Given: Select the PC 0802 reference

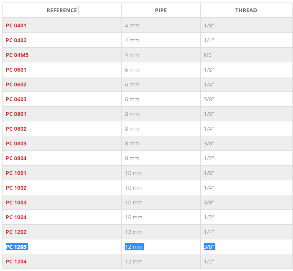Looking at the screenshot, I should point(16,129).
